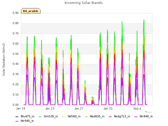Select the Grn535_in legend label

click(x=51, y=117)
